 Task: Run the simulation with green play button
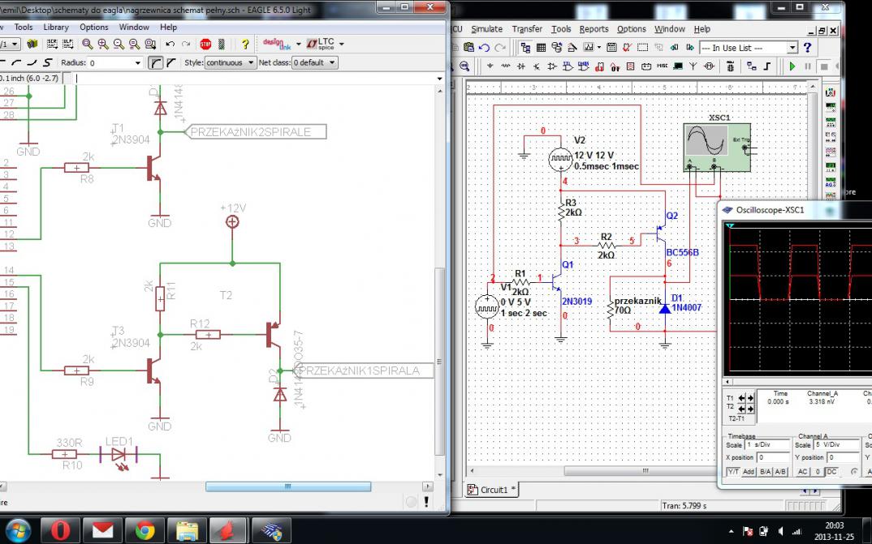pyautogui.click(x=792, y=66)
